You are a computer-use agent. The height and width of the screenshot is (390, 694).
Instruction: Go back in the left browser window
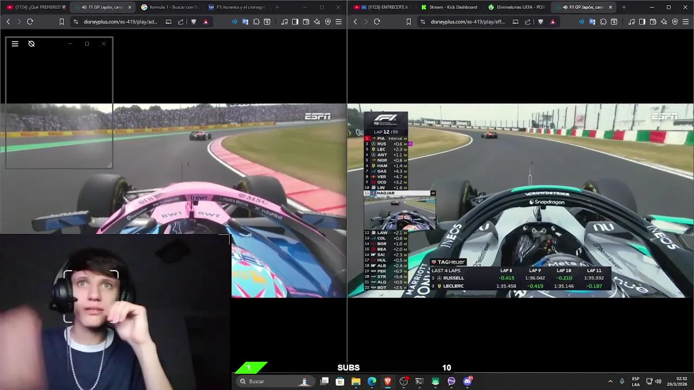click(8, 22)
